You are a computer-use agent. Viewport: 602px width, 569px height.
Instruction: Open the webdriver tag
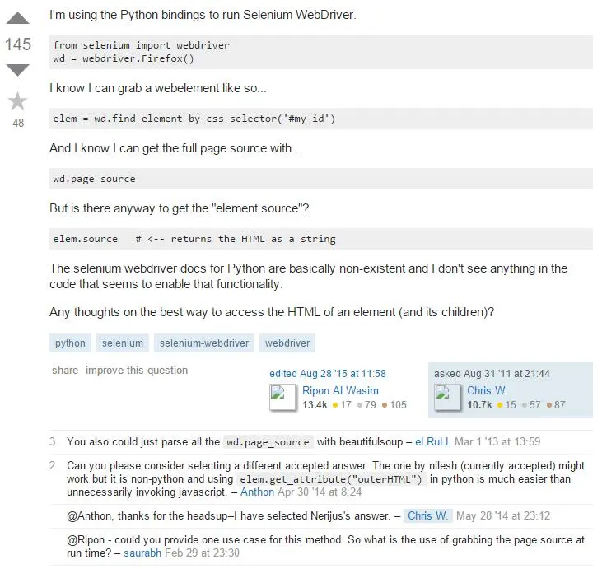[287, 343]
